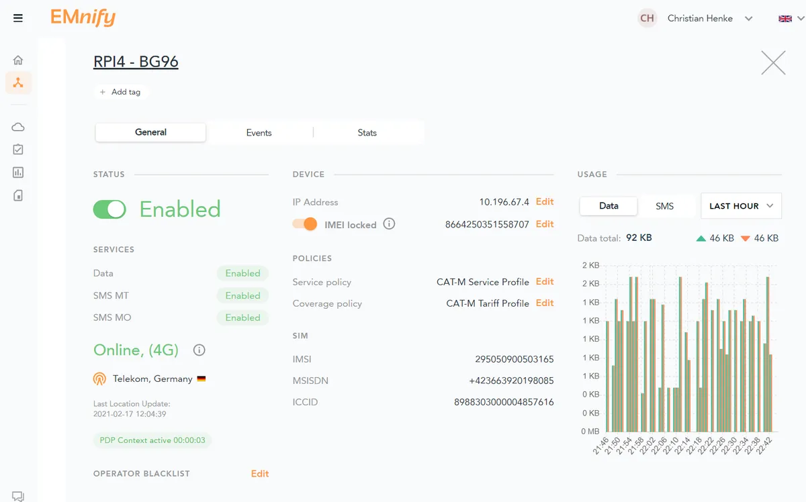This screenshot has height=502, width=806.
Task: Toggle the IMEI locked switch
Action: [305, 224]
